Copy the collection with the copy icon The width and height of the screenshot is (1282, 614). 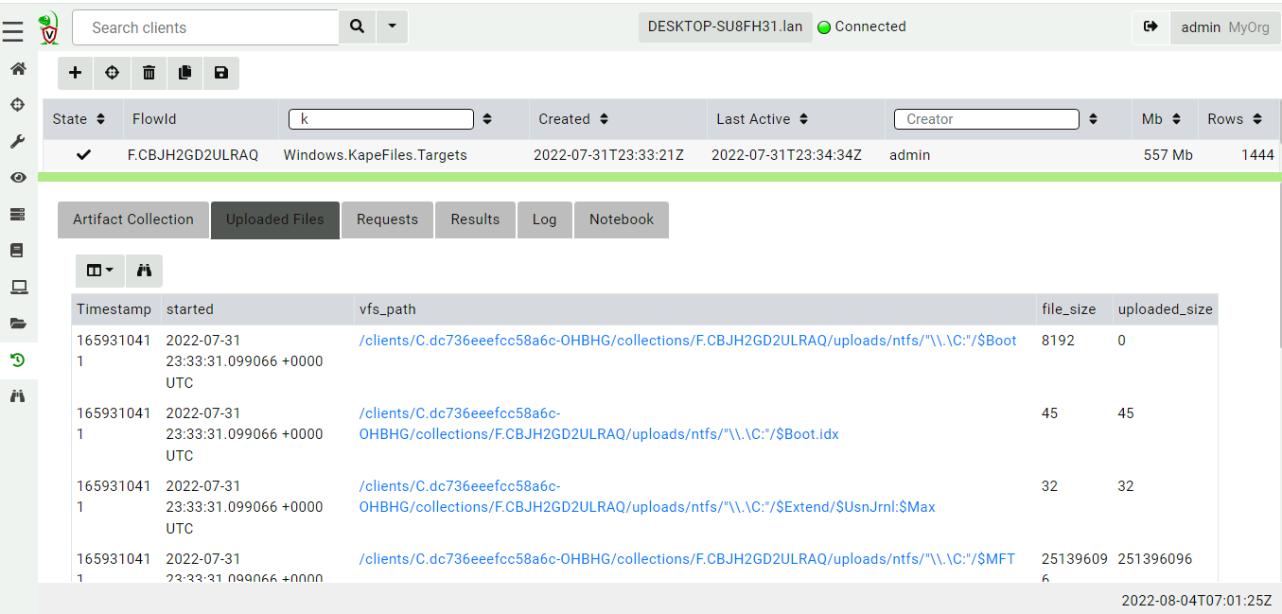pos(184,73)
